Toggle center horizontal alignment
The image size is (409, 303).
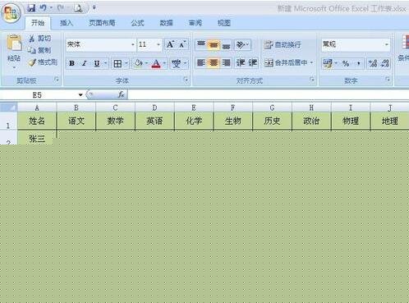coord(214,63)
